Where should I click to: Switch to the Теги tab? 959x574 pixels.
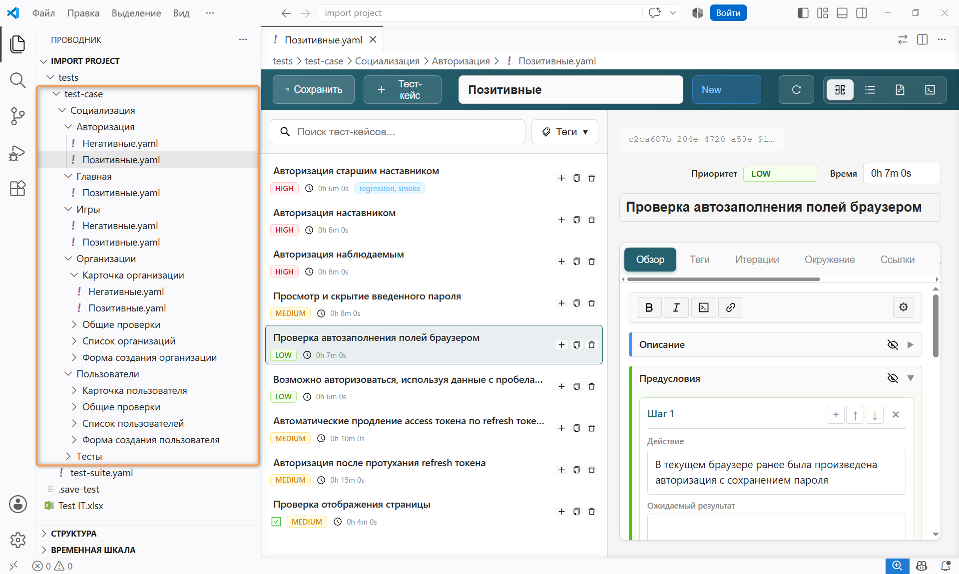[x=699, y=260]
